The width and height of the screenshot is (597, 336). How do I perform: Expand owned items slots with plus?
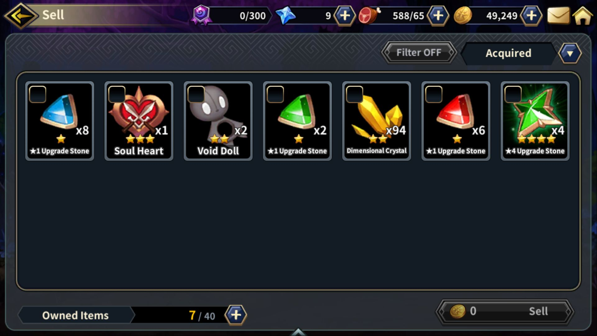[236, 315]
